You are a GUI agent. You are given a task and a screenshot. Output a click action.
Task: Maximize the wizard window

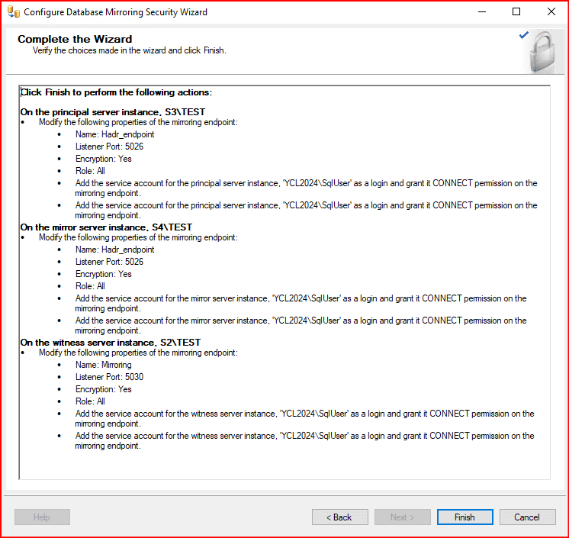pyautogui.click(x=517, y=12)
